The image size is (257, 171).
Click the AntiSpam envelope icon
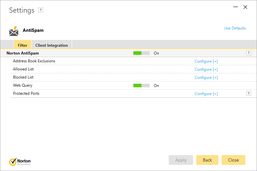(x=14, y=31)
